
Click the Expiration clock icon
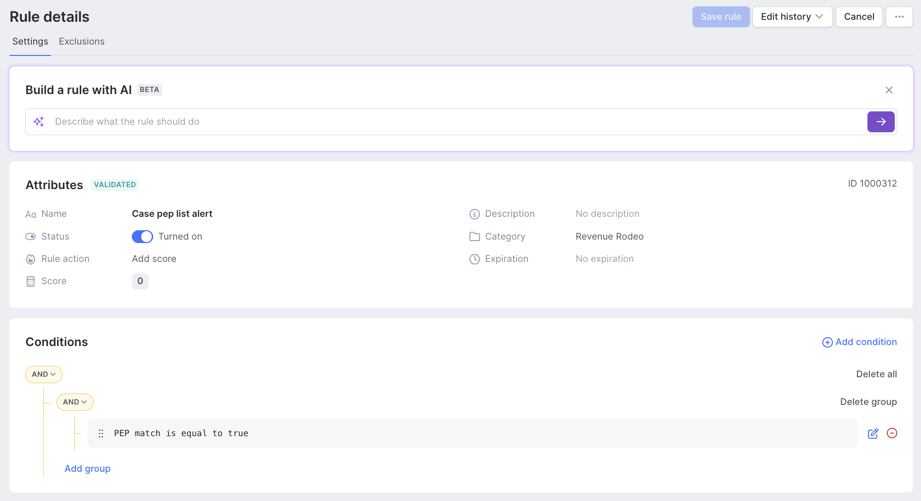(x=474, y=259)
